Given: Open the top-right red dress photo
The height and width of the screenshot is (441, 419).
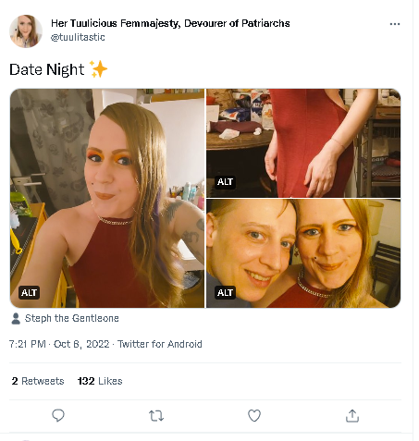Looking at the screenshot, I should pos(303,143).
